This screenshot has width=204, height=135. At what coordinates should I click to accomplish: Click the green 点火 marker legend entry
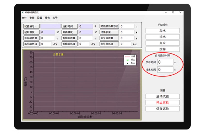[131, 60]
